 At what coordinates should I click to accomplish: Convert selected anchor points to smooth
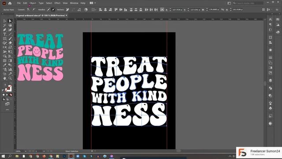33,10
